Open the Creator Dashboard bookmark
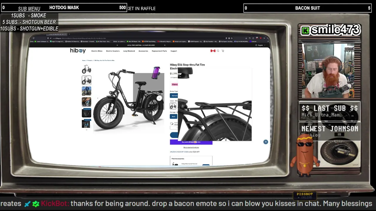 [x=42, y=42]
